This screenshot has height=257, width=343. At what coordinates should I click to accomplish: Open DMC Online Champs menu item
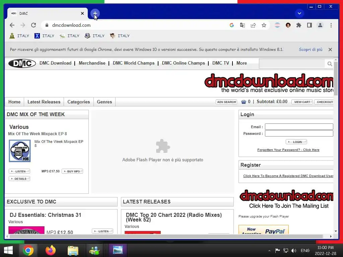pyautogui.click(x=183, y=63)
